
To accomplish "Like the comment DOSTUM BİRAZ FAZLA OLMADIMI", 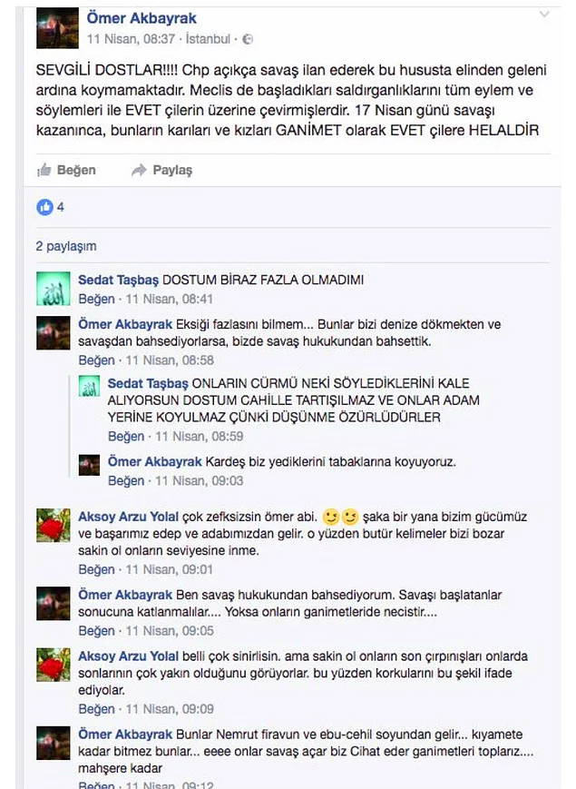I will 96,299.
